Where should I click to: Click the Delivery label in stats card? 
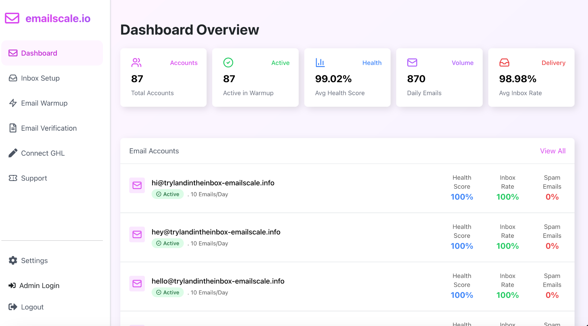[x=553, y=63]
